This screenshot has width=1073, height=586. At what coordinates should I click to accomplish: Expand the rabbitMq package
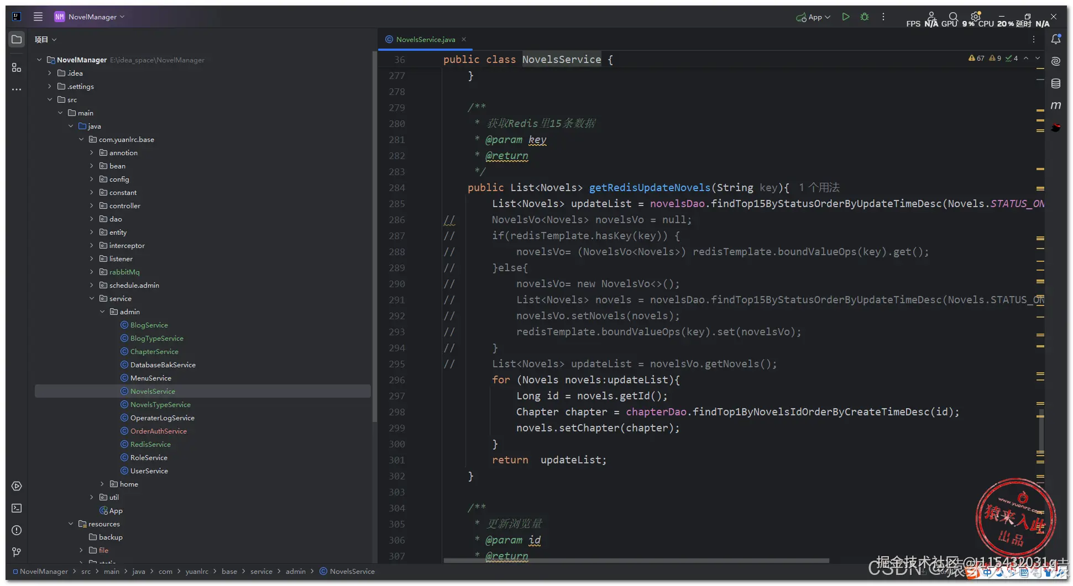click(x=92, y=272)
